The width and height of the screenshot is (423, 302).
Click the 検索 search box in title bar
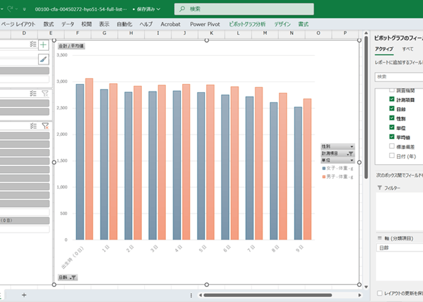(x=244, y=9)
